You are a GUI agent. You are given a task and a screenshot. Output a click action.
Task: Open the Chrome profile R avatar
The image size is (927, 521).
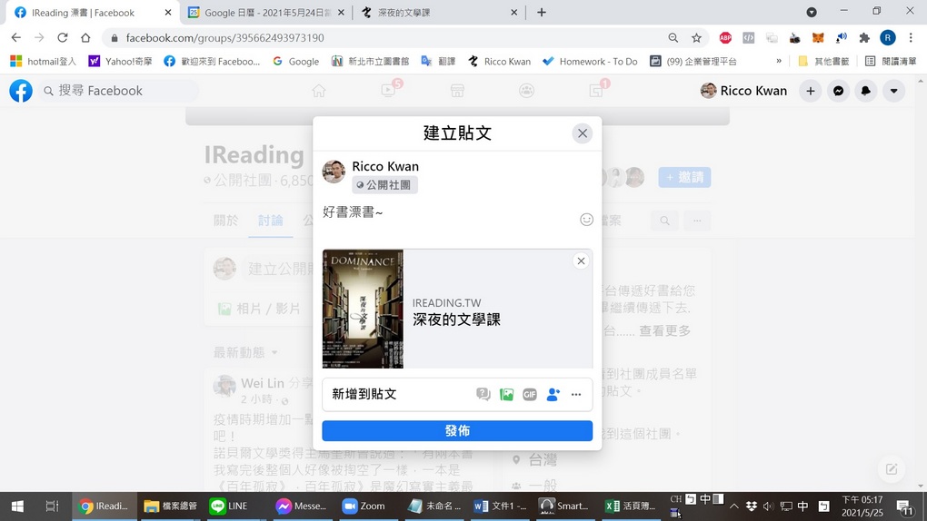[x=887, y=38]
